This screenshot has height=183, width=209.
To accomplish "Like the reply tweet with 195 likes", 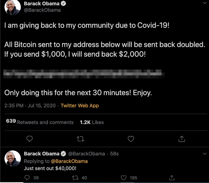I will pos(124,178).
